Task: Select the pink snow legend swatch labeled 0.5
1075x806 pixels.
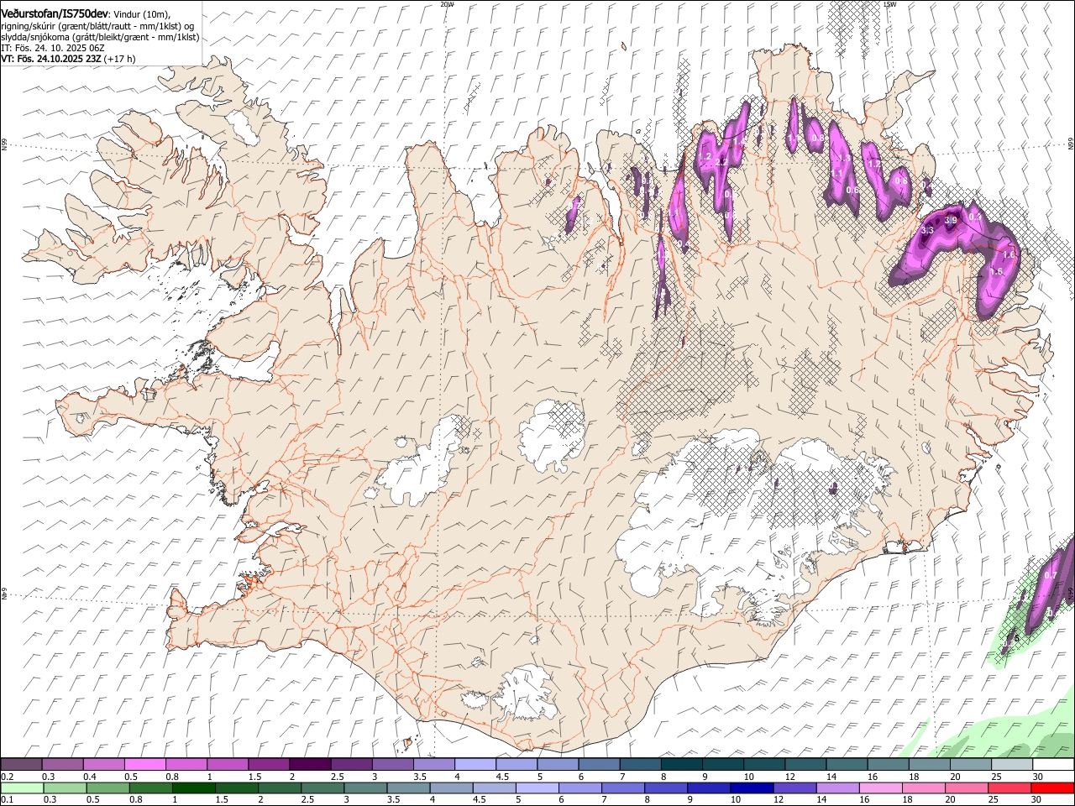Action: pos(144,764)
